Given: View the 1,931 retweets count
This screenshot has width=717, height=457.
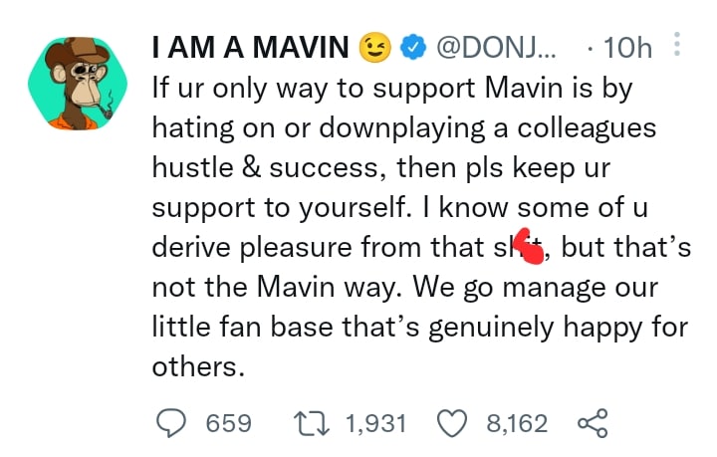Looking at the screenshot, I should pyautogui.click(x=375, y=423).
